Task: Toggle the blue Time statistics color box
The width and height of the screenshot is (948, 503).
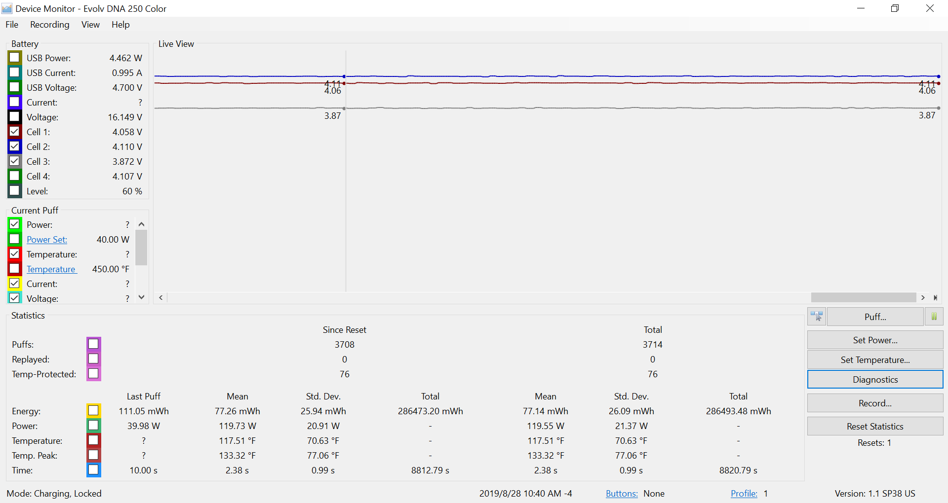Action: coord(93,470)
